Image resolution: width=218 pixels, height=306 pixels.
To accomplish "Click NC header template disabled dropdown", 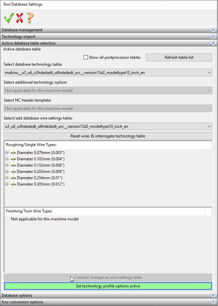I will (x=108, y=109).
